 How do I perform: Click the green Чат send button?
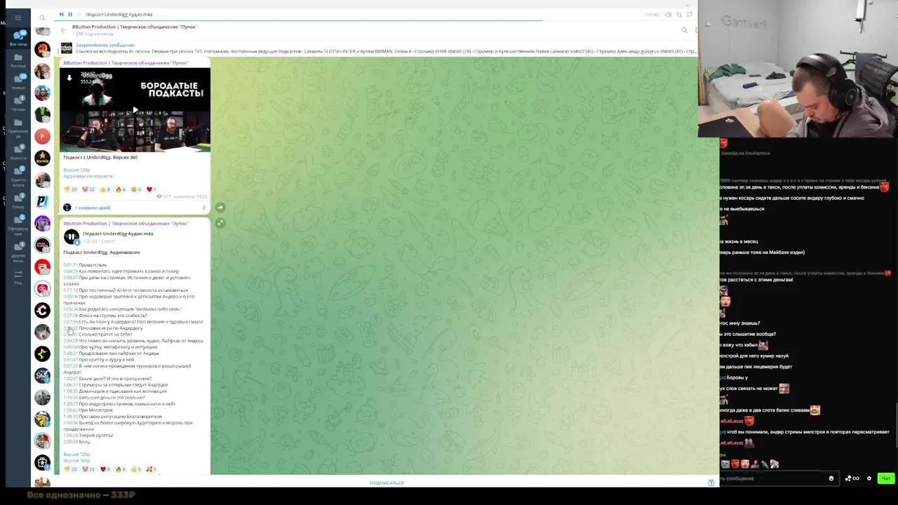(886, 478)
